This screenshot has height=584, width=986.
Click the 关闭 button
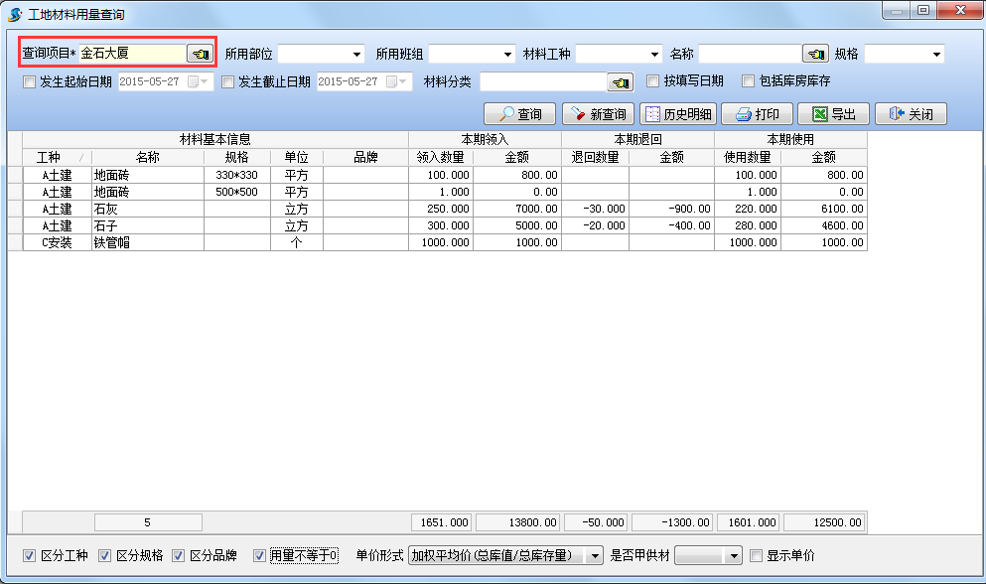(x=911, y=114)
